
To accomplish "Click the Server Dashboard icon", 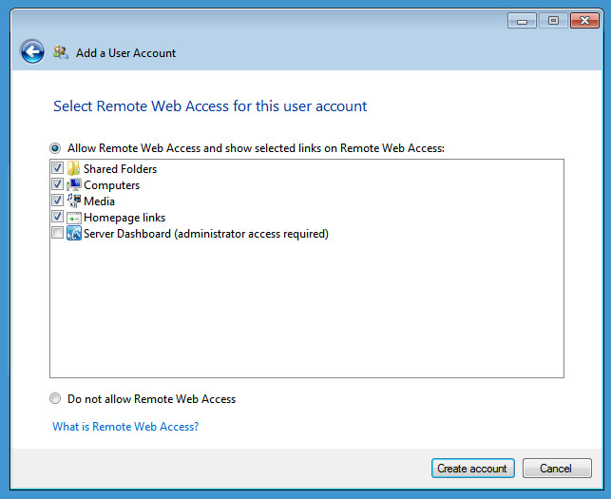I will pos(74,234).
